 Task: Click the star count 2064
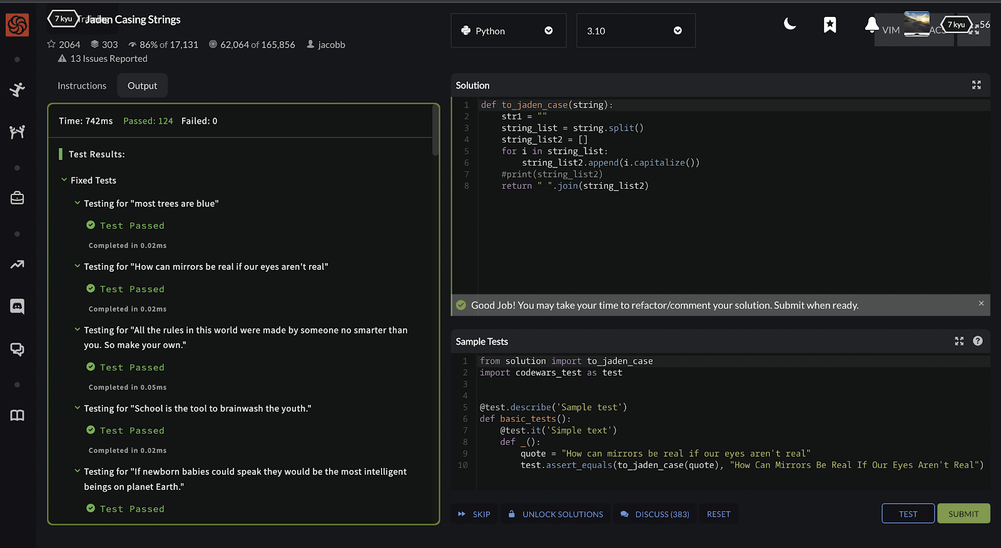64,45
